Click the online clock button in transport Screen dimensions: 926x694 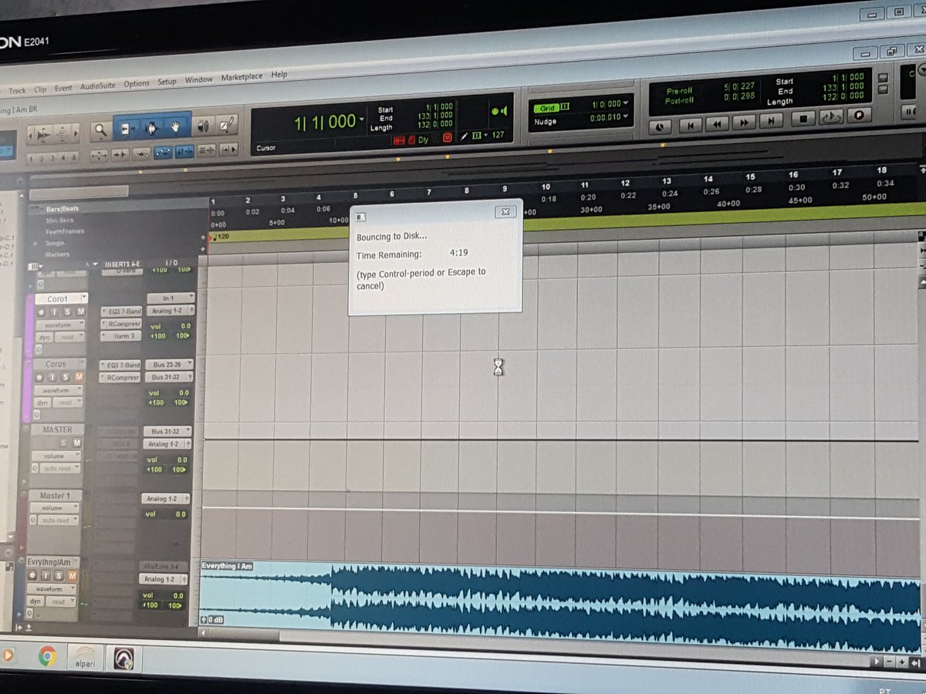(x=660, y=126)
